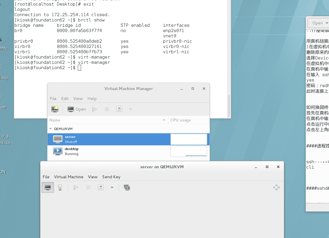Click the Open button in text editor

318,23
